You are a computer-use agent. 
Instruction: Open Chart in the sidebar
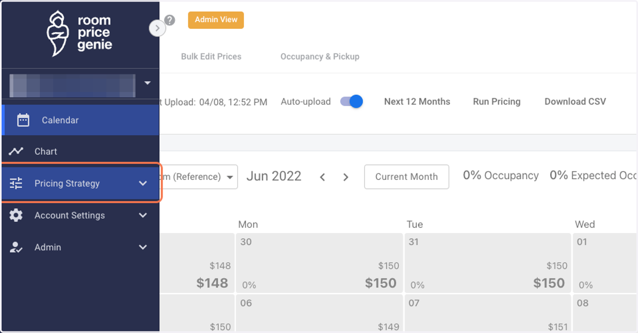pyautogui.click(x=80, y=152)
